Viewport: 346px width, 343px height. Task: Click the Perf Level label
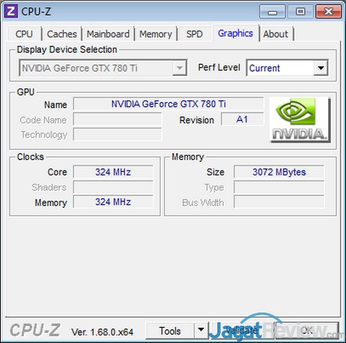[219, 67]
